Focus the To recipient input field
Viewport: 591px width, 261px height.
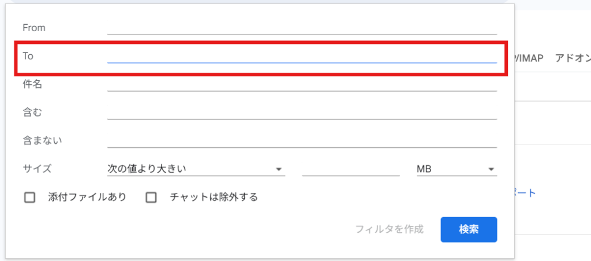(301, 55)
